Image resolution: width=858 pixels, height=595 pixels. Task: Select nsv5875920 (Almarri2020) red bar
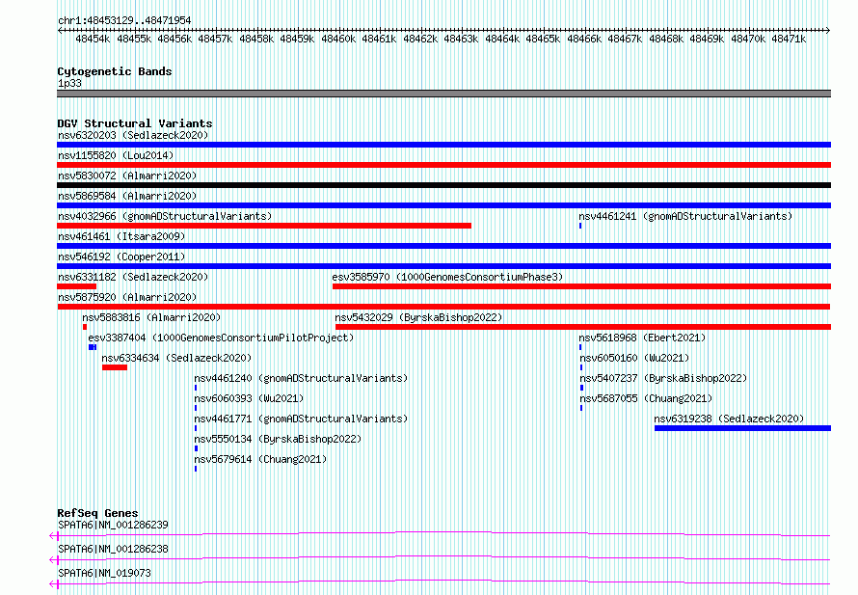(443, 307)
